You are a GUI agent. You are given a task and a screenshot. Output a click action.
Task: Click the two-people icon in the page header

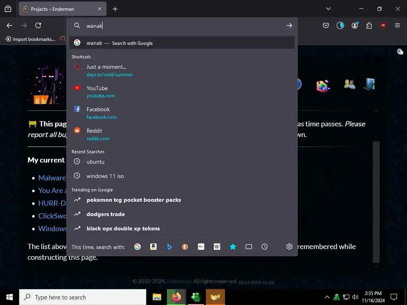pyautogui.click(x=349, y=84)
